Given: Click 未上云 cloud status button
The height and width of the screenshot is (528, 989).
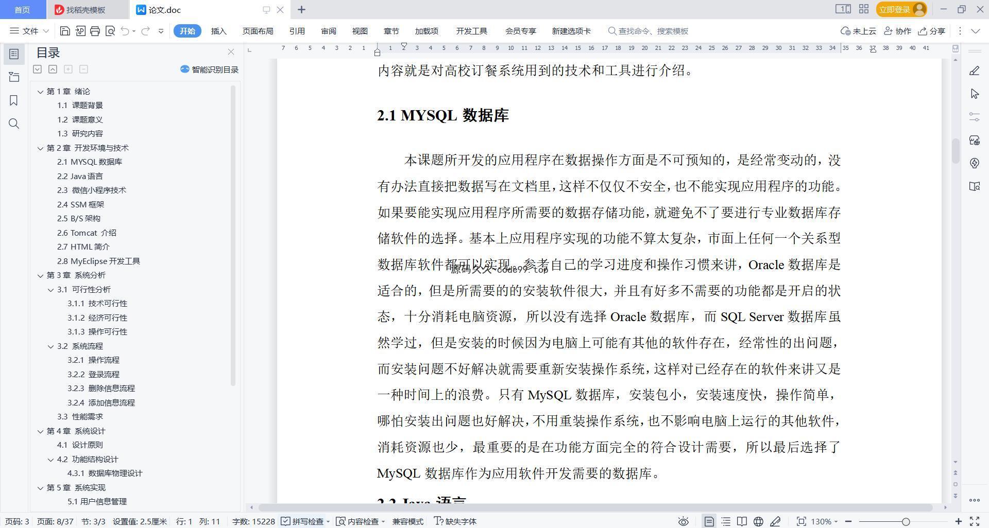Looking at the screenshot, I should [x=858, y=31].
